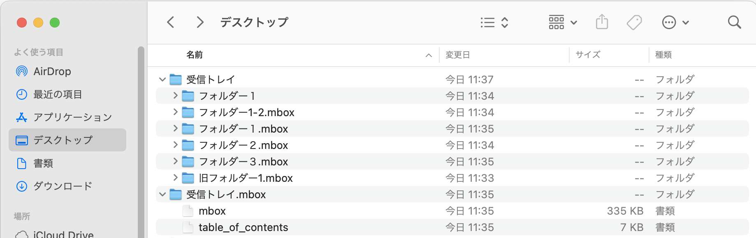756x238 pixels.
Task: Expand the 旧フォルダー1.mbox folder
Action: click(x=175, y=178)
